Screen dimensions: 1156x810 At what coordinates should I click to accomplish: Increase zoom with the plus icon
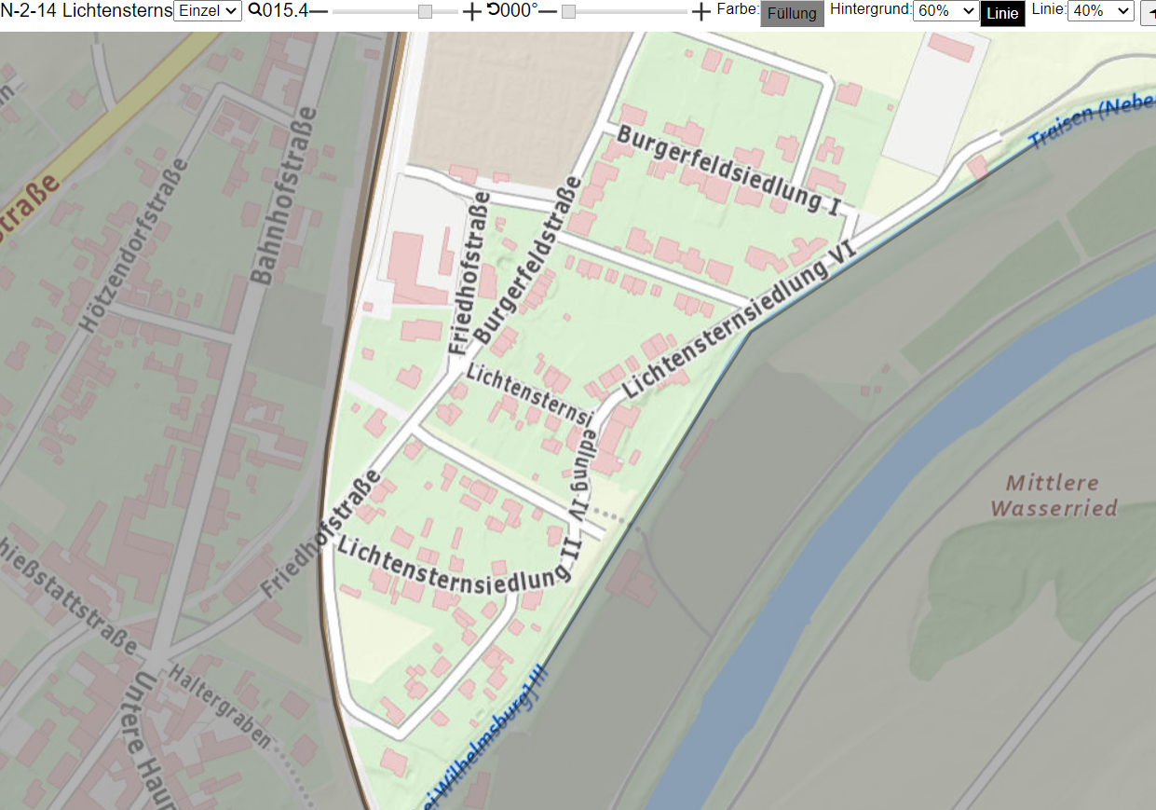pyautogui.click(x=472, y=11)
